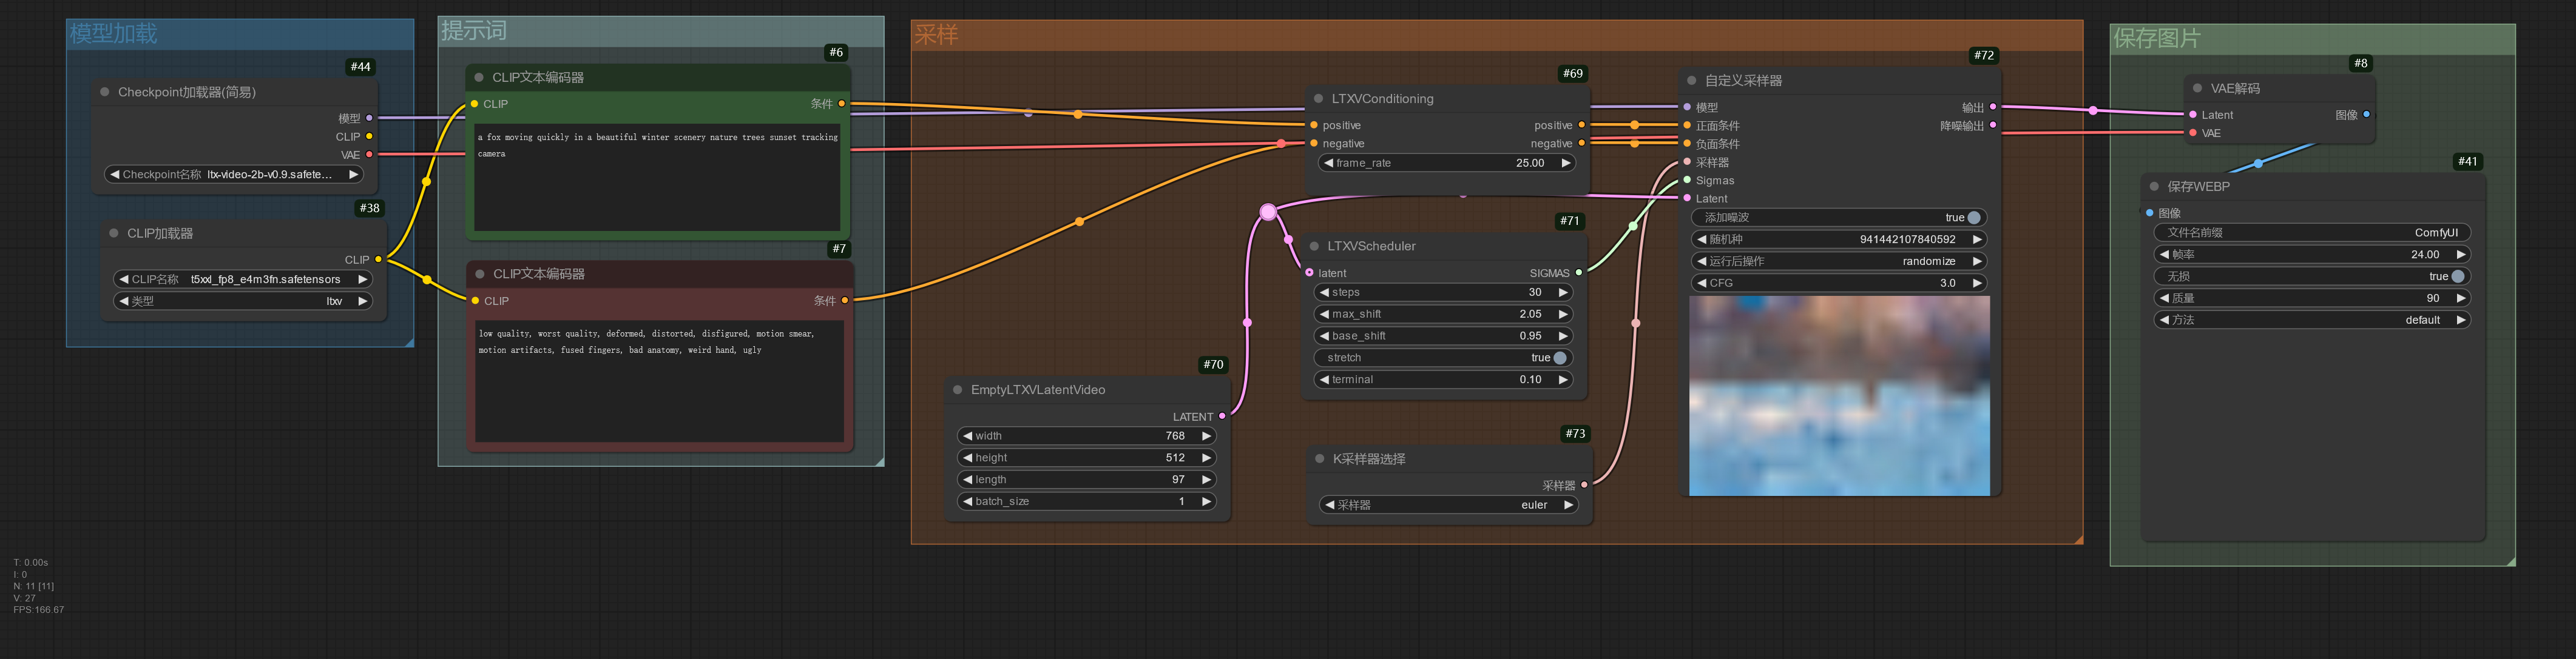The height and width of the screenshot is (659, 2576).
Task: Collapse the 保存WEBP node via its title dot
Action: [2154, 187]
